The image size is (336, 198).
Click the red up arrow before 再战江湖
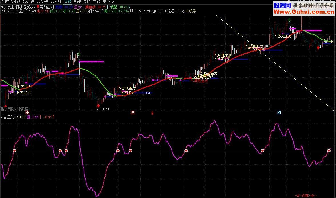(38, 7)
